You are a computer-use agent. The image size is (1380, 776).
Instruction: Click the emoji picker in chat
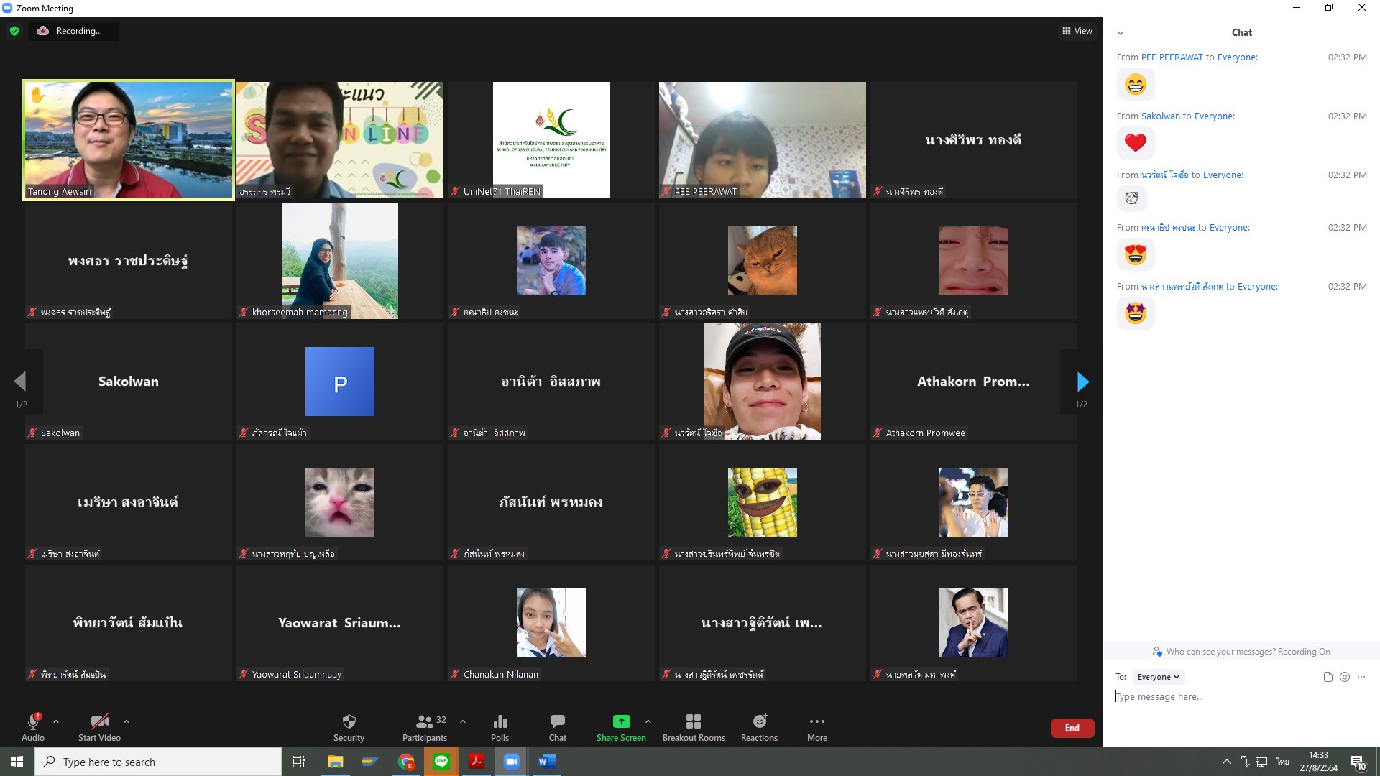coord(1345,677)
